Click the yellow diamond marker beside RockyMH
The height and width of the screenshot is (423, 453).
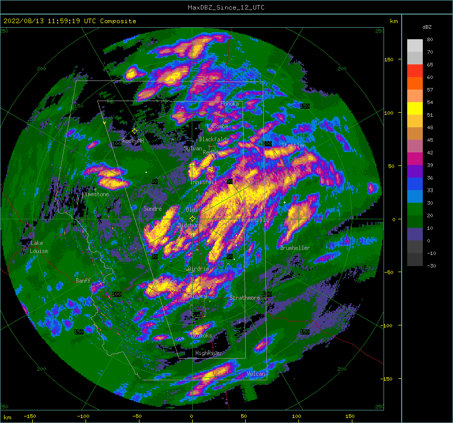click(134, 131)
